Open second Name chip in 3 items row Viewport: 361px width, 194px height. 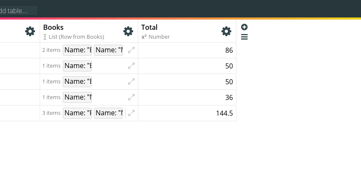pyautogui.click(x=108, y=113)
